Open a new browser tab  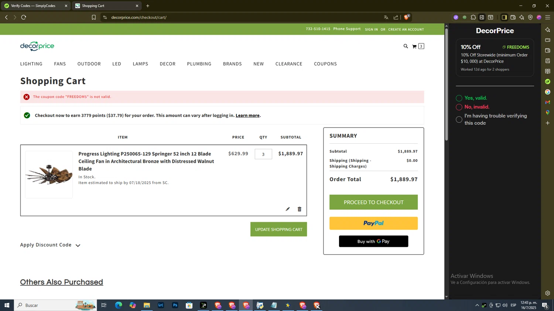(148, 6)
